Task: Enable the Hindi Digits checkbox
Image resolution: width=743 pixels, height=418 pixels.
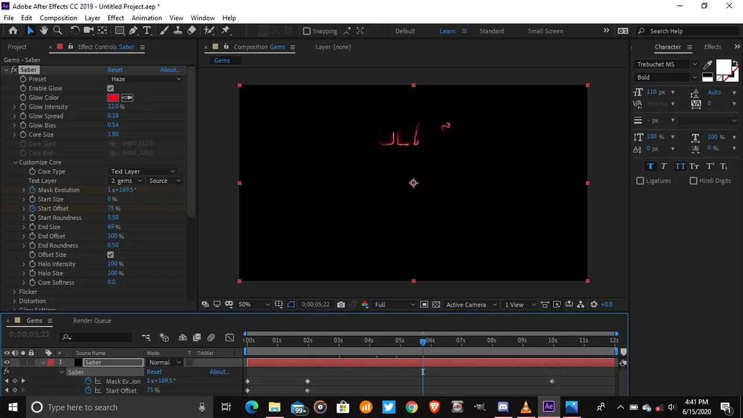Action: tap(693, 181)
